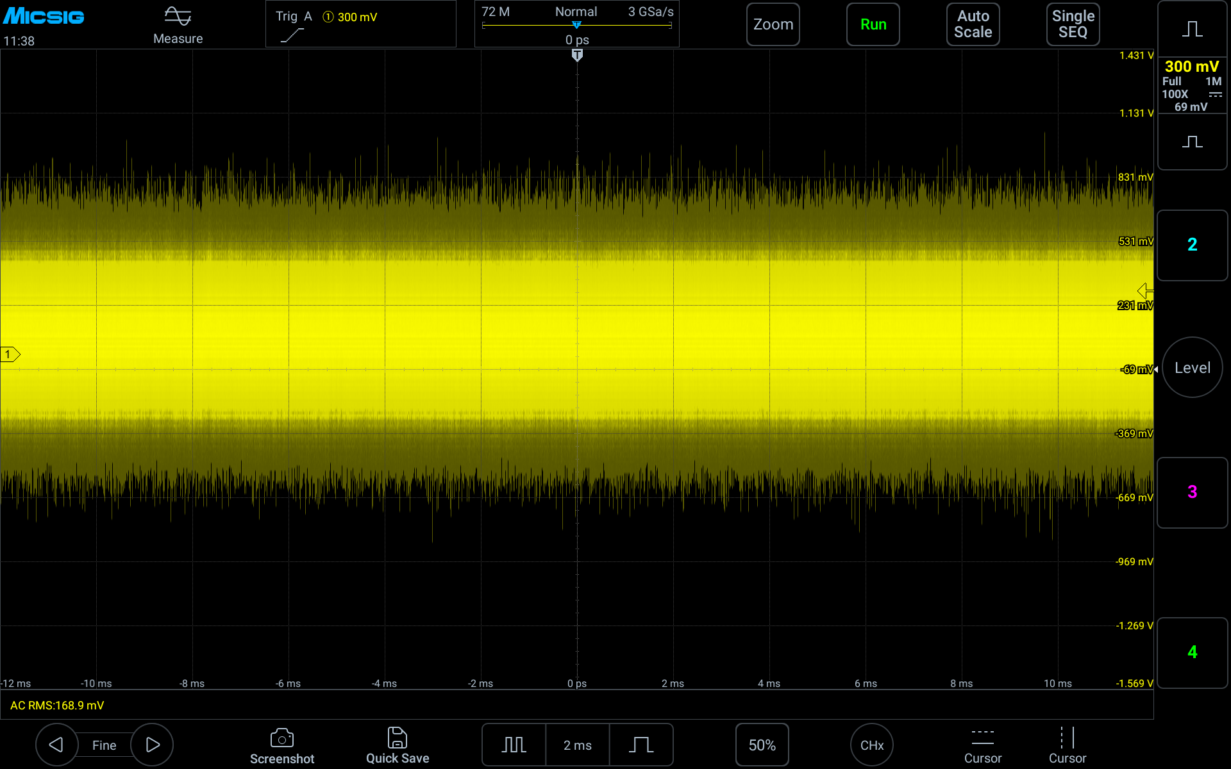Toggle the Run acquisition button

click(x=873, y=24)
